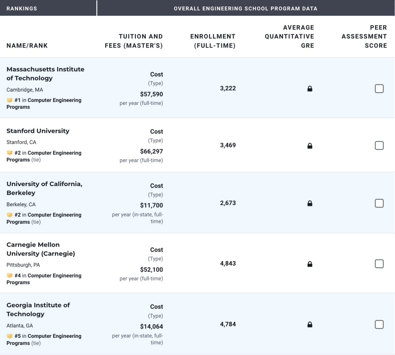The height and width of the screenshot is (355, 395).
Task: Sort by Name/Rank column header
Action: tap(27, 46)
